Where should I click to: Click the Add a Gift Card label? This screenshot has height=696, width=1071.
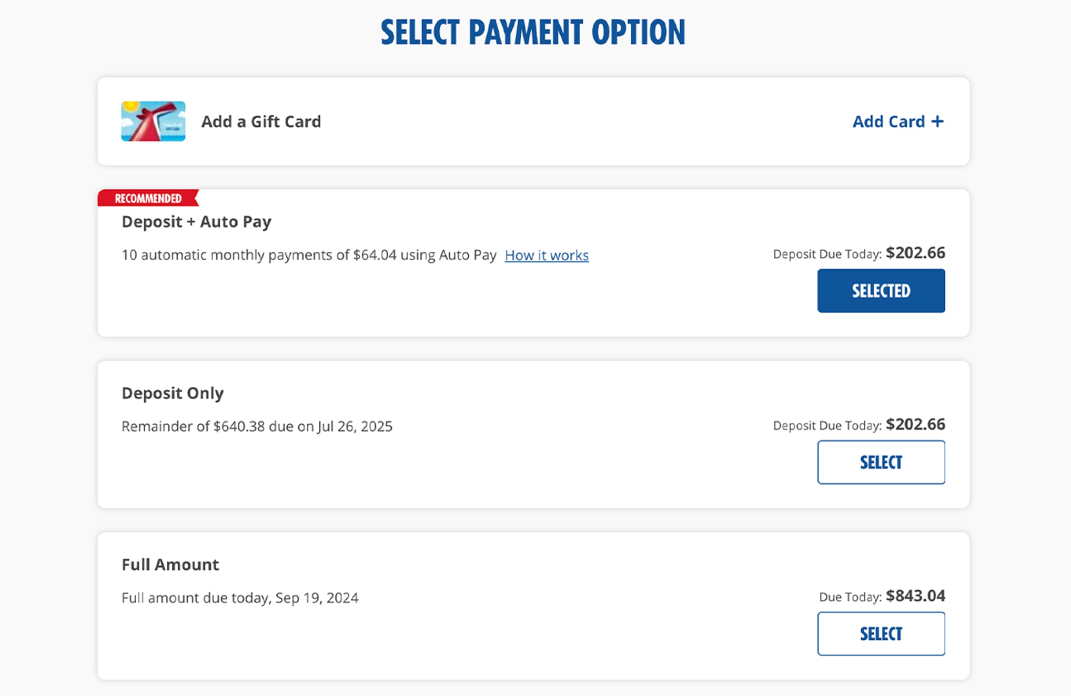click(261, 121)
